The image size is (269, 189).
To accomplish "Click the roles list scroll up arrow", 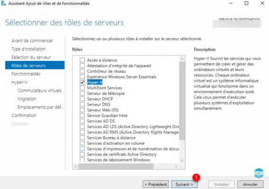I will pyautogui.click(x=182, y=59).
